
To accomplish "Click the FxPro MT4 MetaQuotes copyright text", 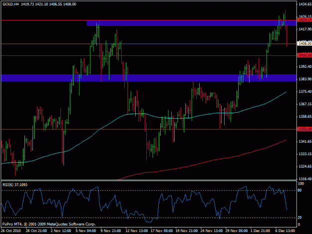I will pos(49,224).
